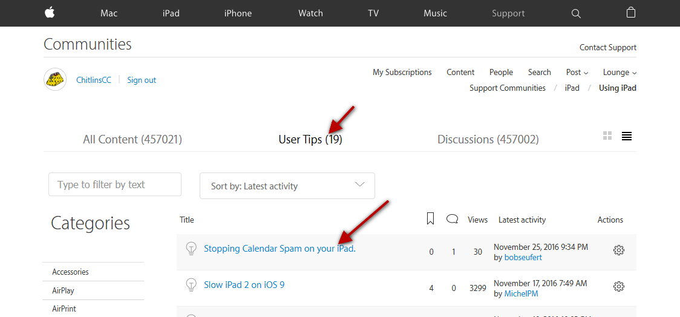Go to Watch section

click(310, 13)
